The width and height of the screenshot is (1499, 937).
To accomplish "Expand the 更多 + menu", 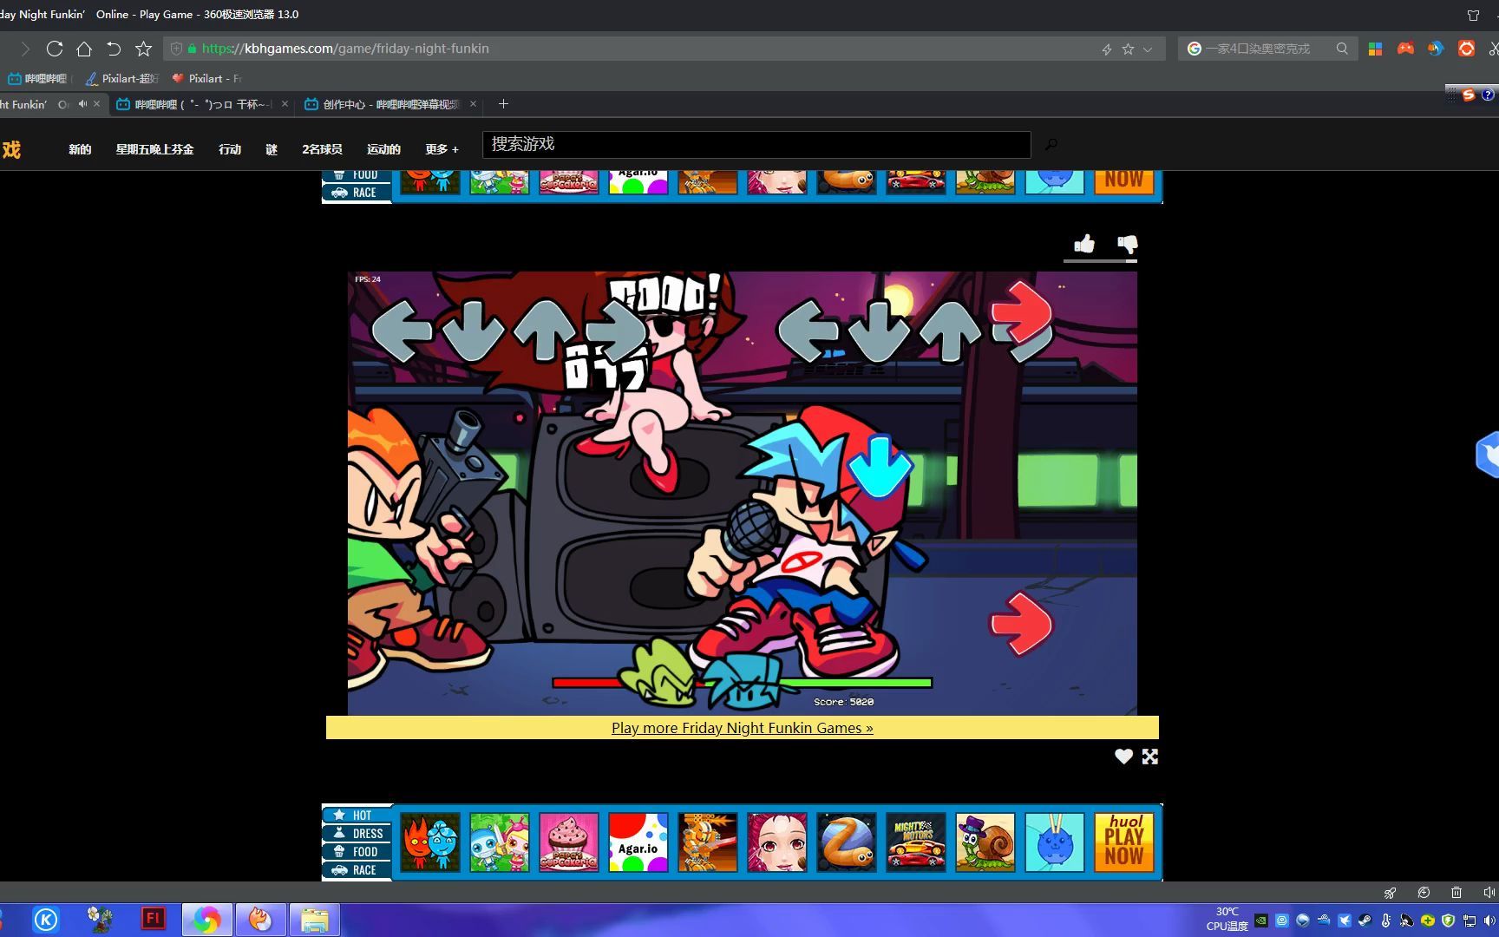I will coord(442,149).
